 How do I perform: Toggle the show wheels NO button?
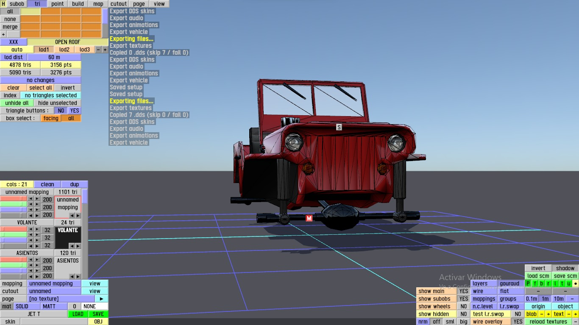464,306
